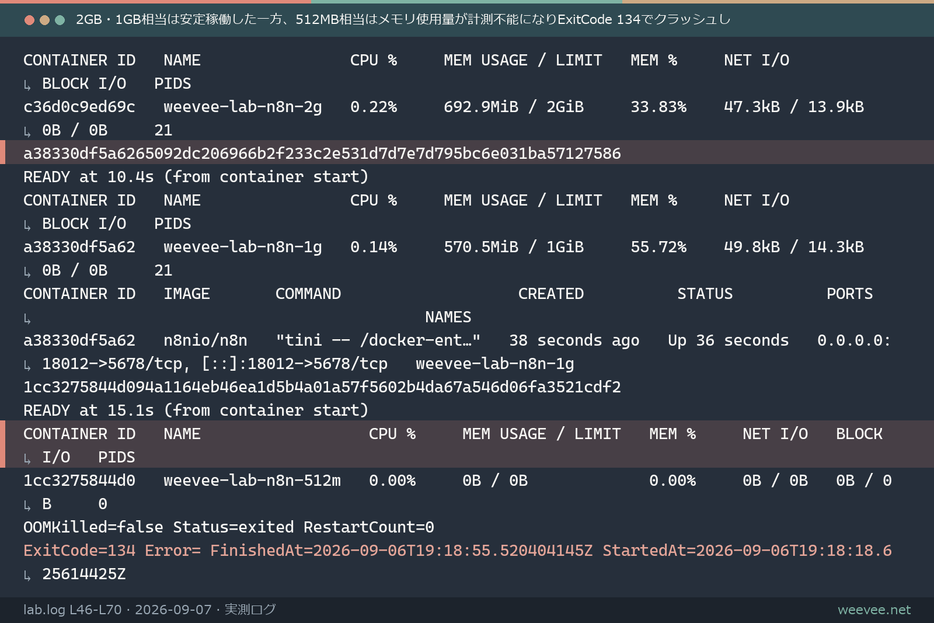The image size is (934, 623).
Task: Select CPU value 0.22%
Action: [374, 107]
